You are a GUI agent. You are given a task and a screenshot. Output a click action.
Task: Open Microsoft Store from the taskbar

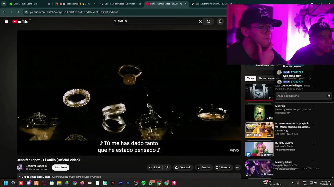52,183
